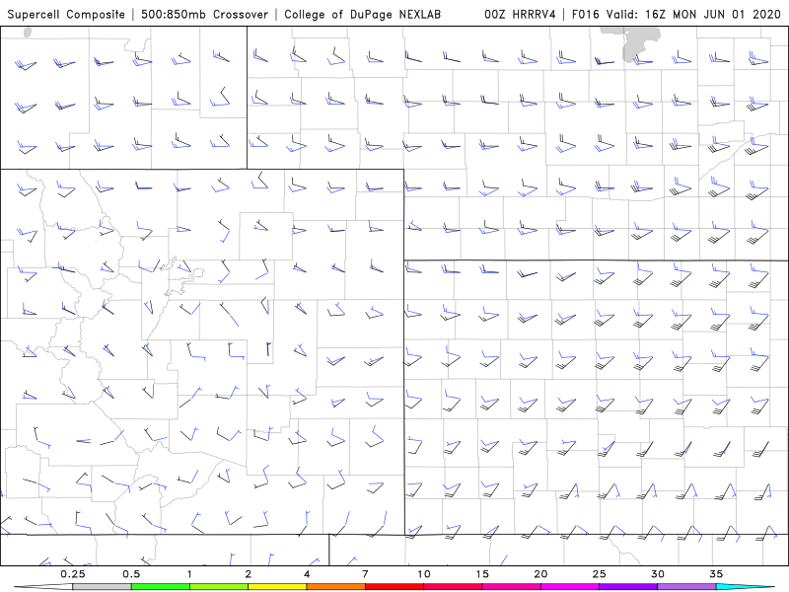Click the scale label 25
This screenshot has width=789, height=592.
[x=599, y=574]
